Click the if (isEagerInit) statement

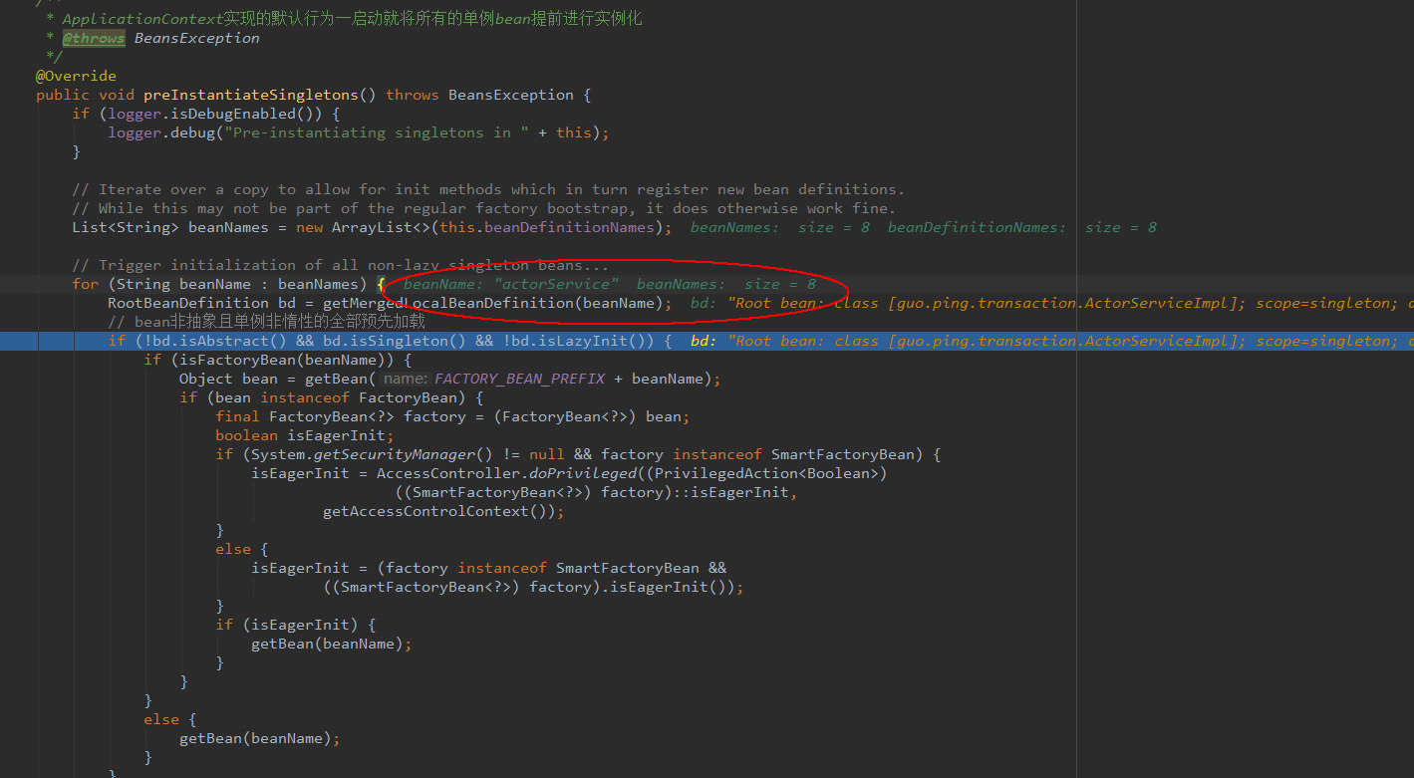[x=295, y=625]
